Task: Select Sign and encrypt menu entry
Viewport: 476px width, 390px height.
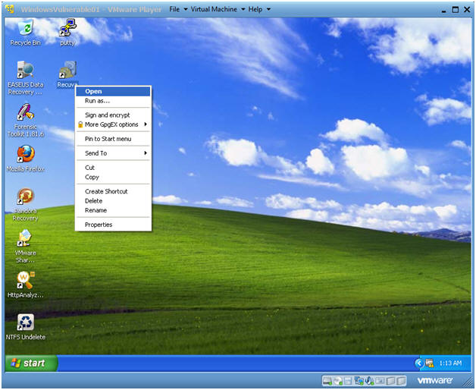Action: point(113,115)
